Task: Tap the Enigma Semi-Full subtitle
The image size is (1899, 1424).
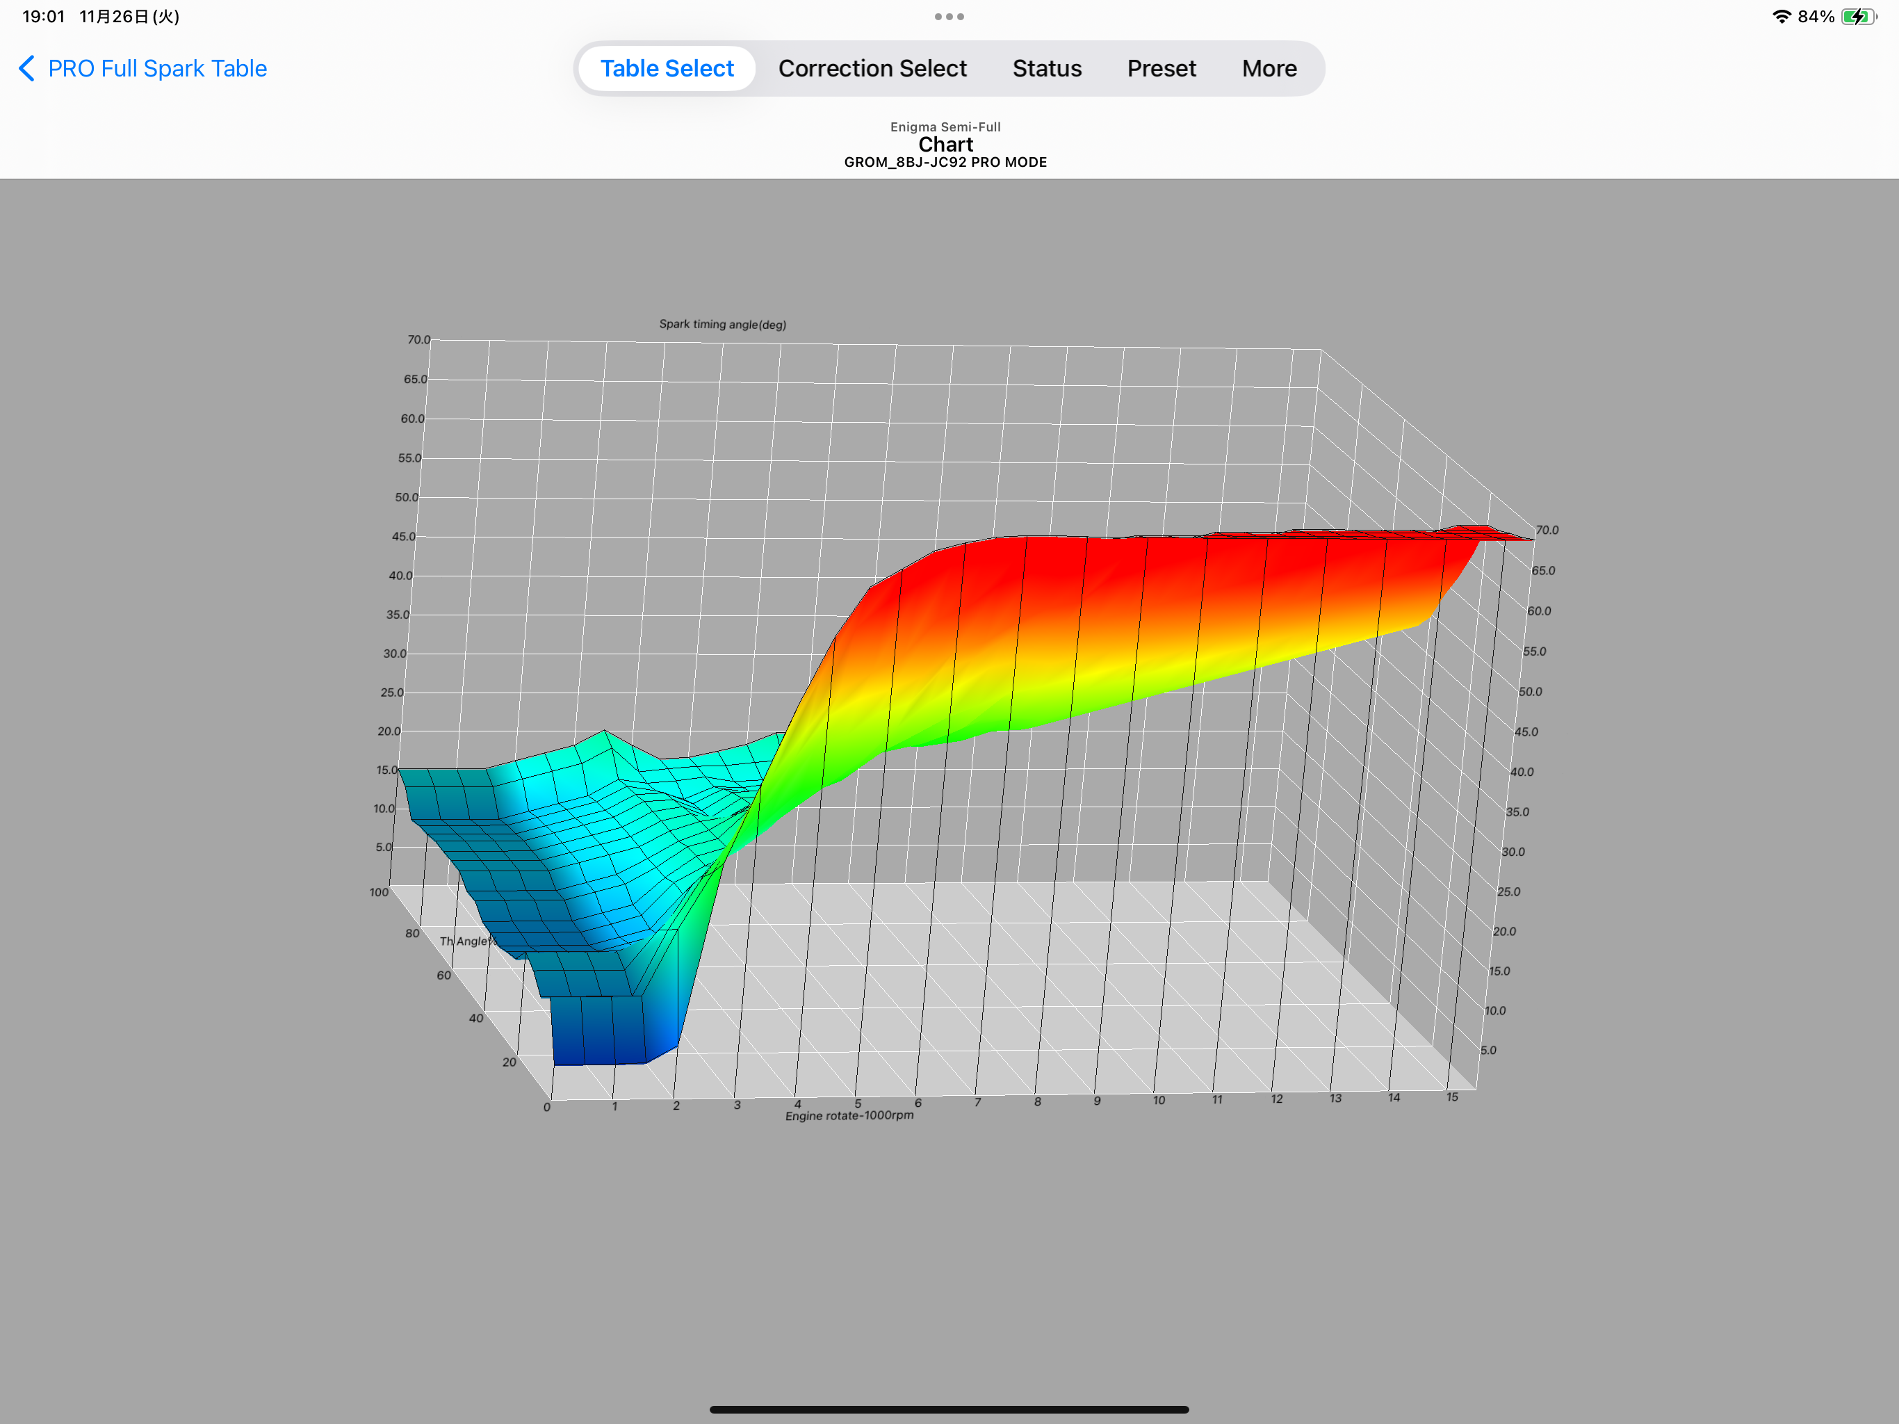Action: (x=945, y=127)
